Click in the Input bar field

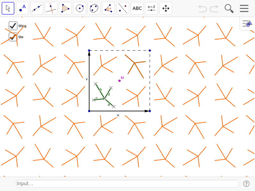click(x=127, y=184)
